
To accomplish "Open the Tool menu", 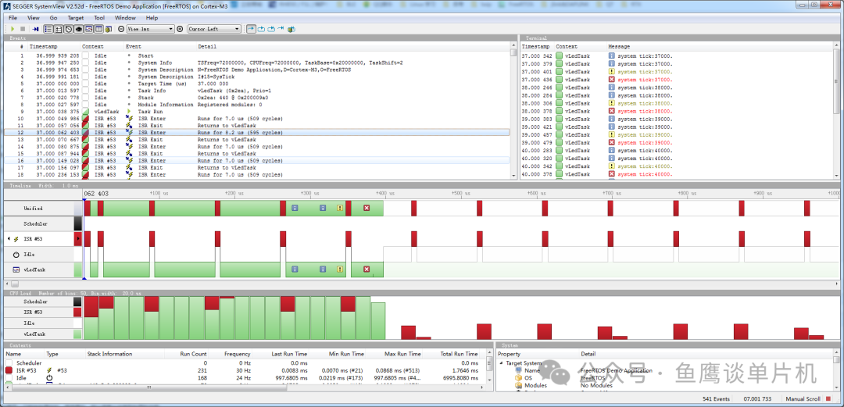I will tap(99, 18).
